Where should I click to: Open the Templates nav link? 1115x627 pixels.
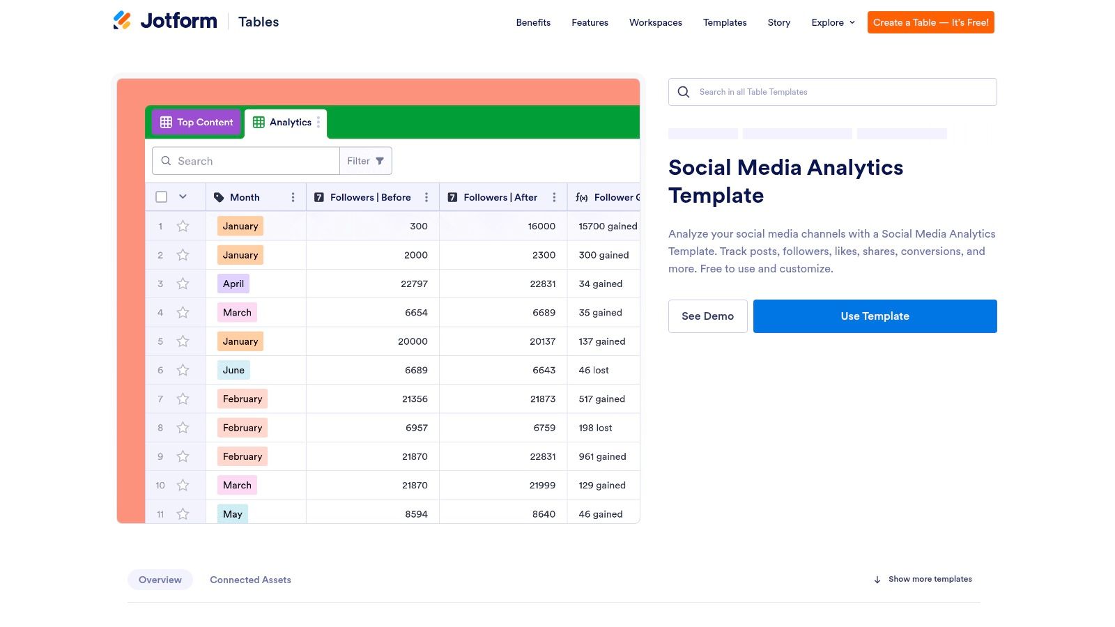click(x=725, y=22)
